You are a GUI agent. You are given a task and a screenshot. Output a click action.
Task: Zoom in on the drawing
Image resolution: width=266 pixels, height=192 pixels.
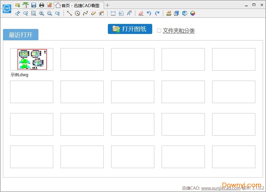click(x=42, y=13)
